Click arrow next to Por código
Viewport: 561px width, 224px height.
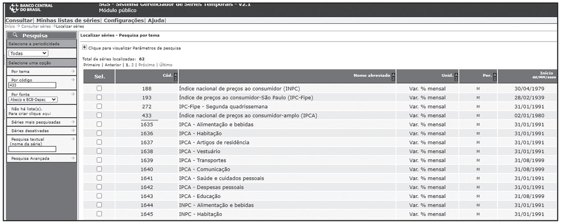[73, 79]
